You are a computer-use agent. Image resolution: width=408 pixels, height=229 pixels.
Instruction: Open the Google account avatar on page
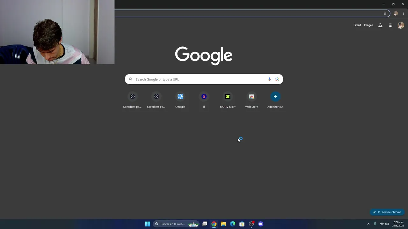coord(401,25)
